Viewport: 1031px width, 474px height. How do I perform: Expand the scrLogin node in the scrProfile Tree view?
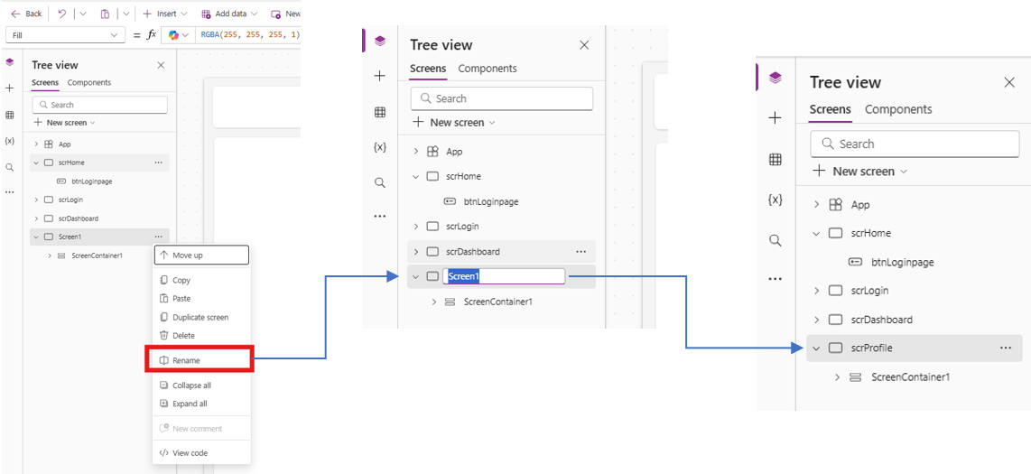[x=817, y=291]
